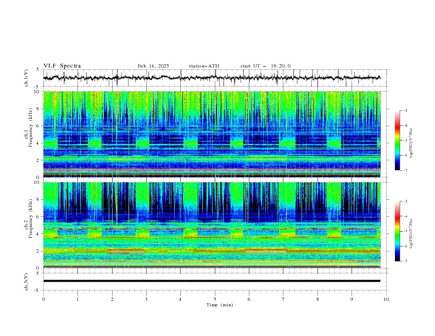435x336 pixels.
Task: Click the "VLF Spectra" plot title
Action: tap(62, 66)
